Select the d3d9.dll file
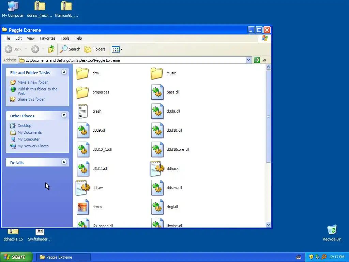 point(91,130)
